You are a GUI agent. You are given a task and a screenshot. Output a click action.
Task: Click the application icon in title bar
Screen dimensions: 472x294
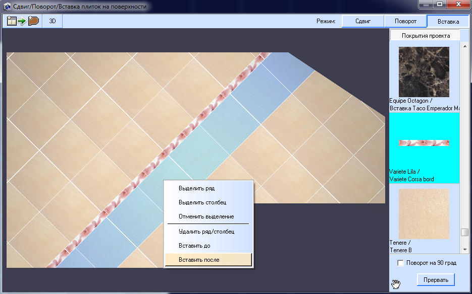click(7, 7)
